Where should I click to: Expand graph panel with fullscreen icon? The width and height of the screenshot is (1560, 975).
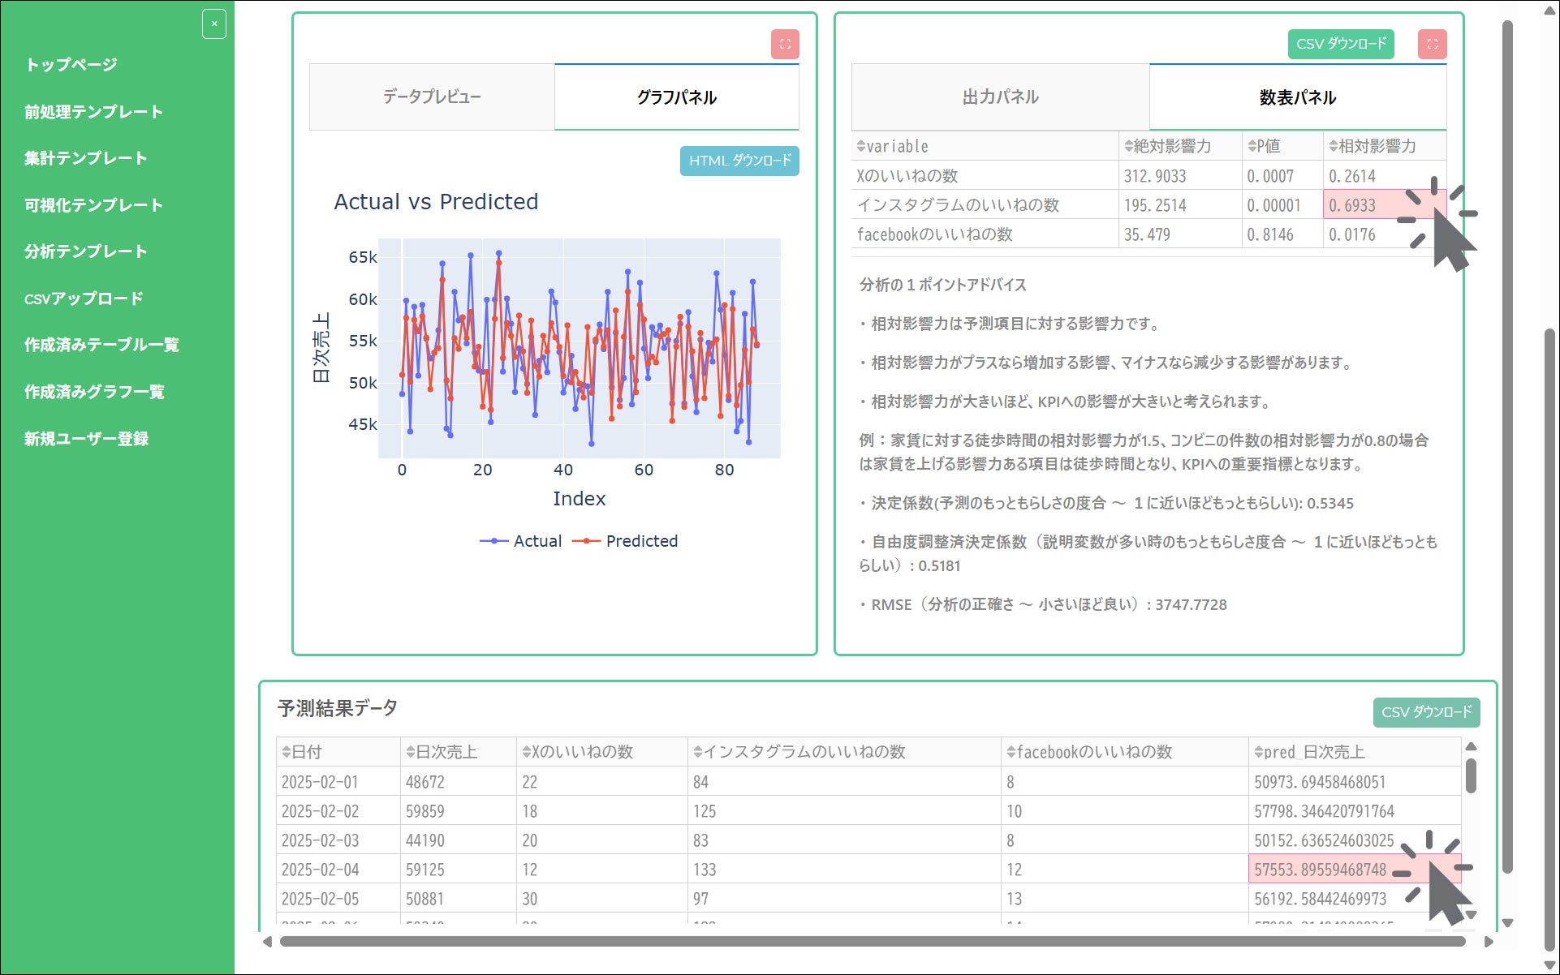click(785, 44)
